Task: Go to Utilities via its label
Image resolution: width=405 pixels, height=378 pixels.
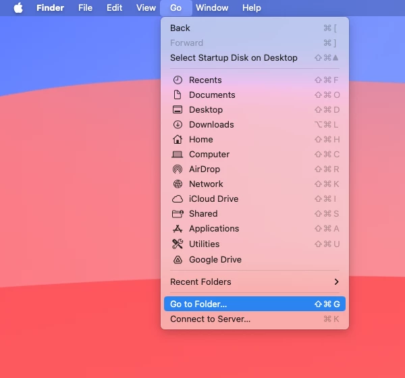Action: point(205,244)
